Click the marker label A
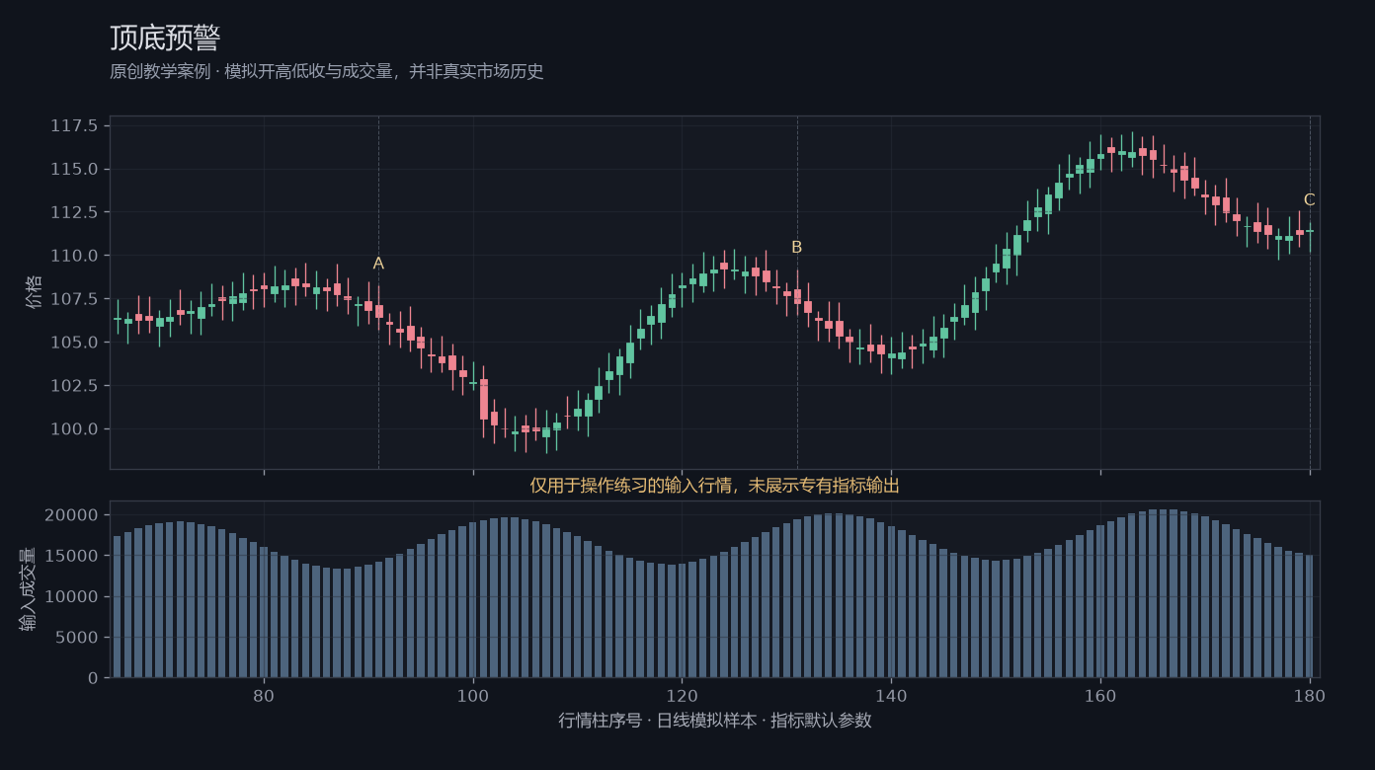 pyautogui.click(x=378, y=264)
